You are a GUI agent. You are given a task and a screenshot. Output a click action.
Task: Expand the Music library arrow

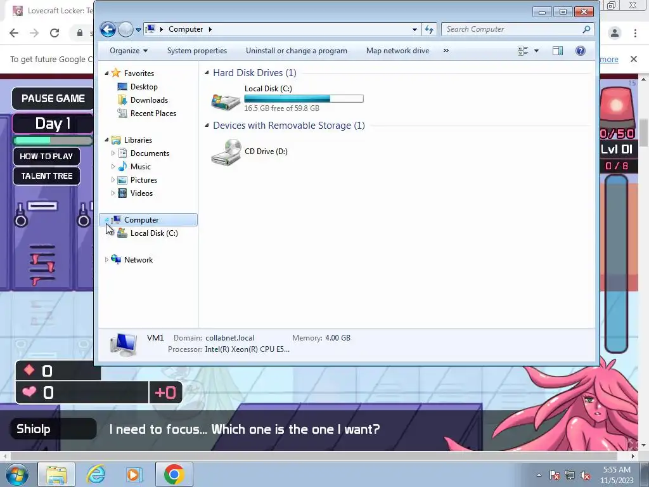(x=113, y=167)
